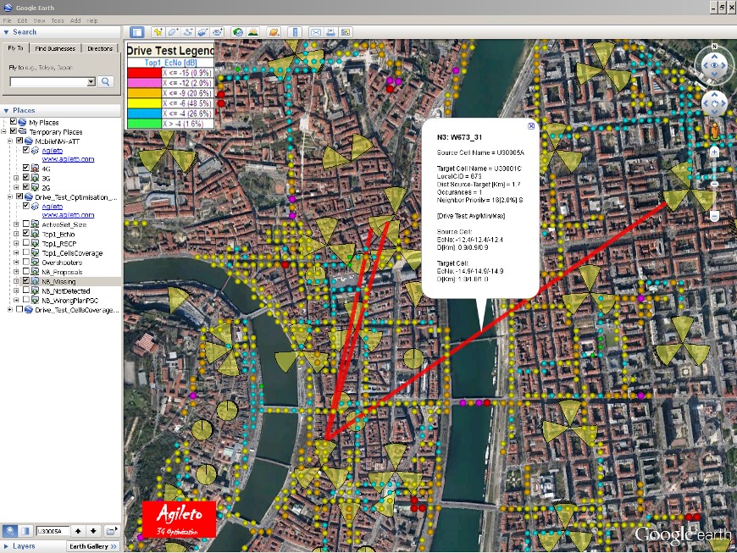This screenshot has width=737, height=553.
Task: Click the search magnifier button
Action: click(x=106, y=82)
